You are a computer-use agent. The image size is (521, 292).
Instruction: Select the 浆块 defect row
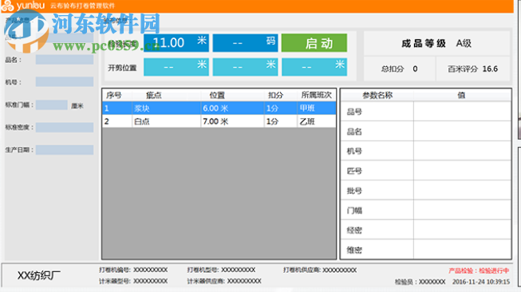click(219, 108)
